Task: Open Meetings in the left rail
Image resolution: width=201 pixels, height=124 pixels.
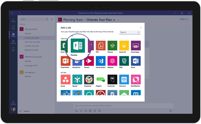Action: 13,42
